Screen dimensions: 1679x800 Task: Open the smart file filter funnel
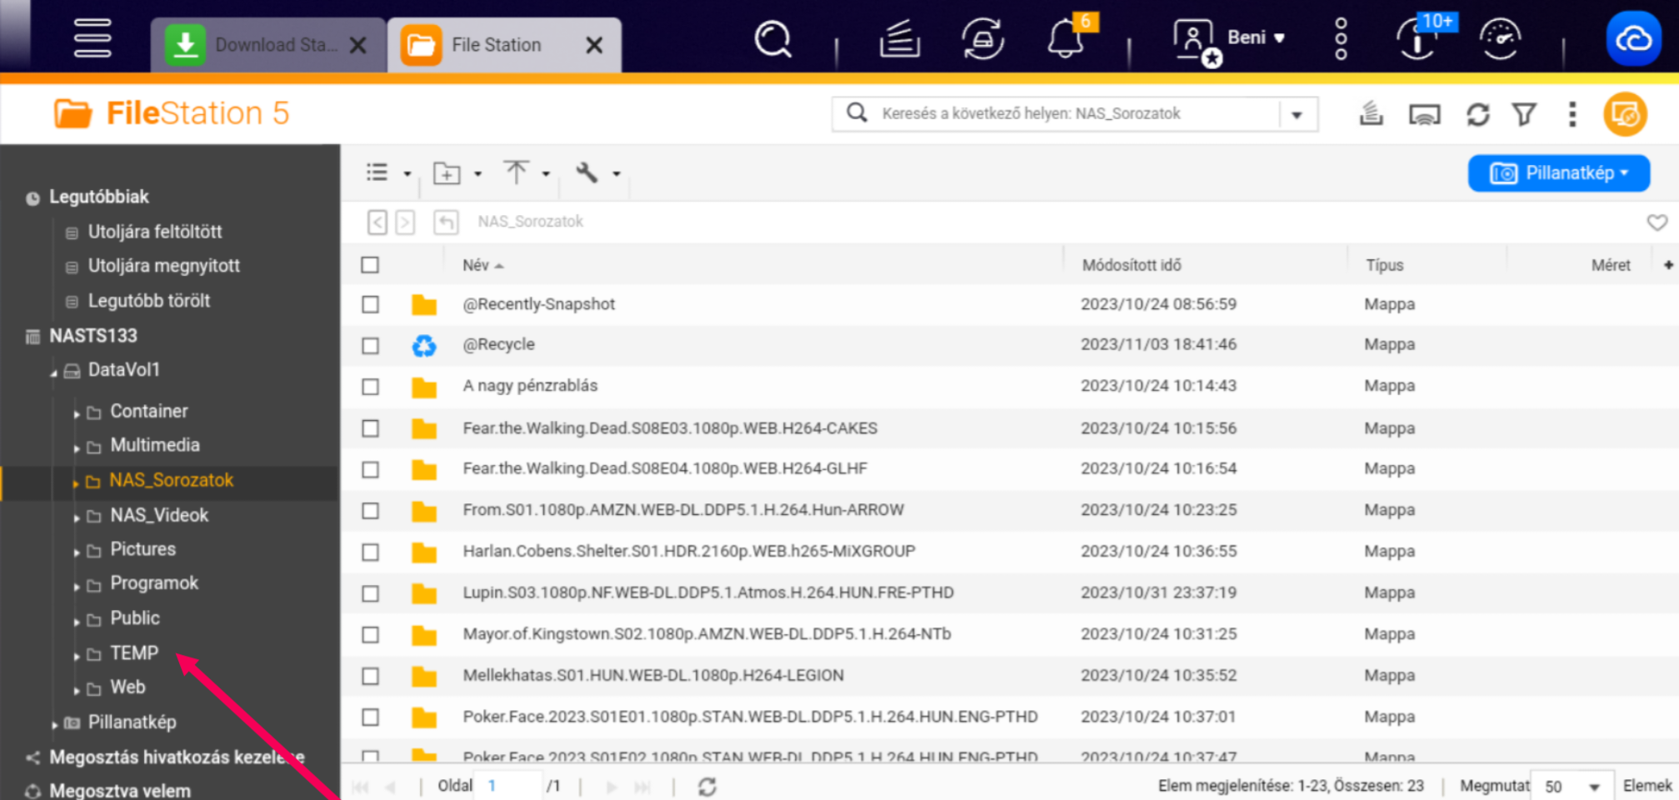1524,114
